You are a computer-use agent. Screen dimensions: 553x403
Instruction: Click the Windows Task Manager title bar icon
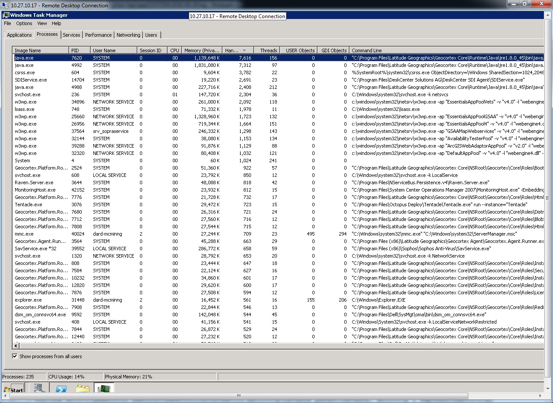(6, 15)
